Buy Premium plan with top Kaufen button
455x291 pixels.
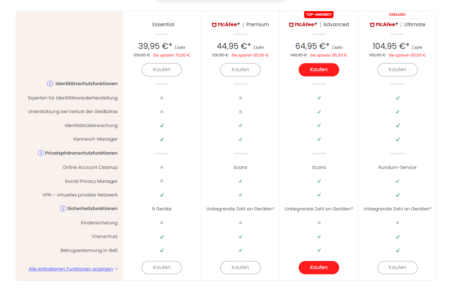tap(240, 70)
